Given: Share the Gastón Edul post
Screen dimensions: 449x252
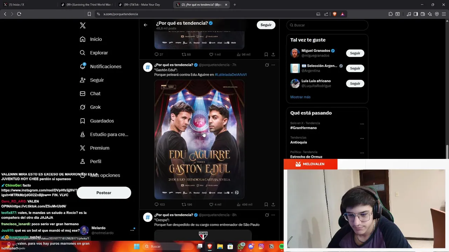Looking at the screenshot, I should [x=273, y=204].
